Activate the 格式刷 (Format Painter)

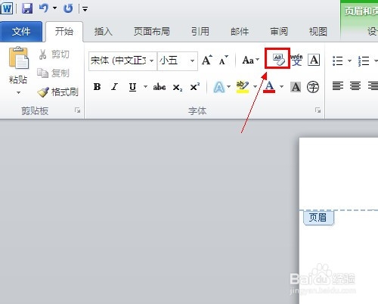tap(58, 92)
